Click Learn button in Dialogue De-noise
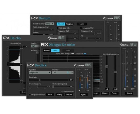The width and height of the screenshot is (140, 114). 68,50
